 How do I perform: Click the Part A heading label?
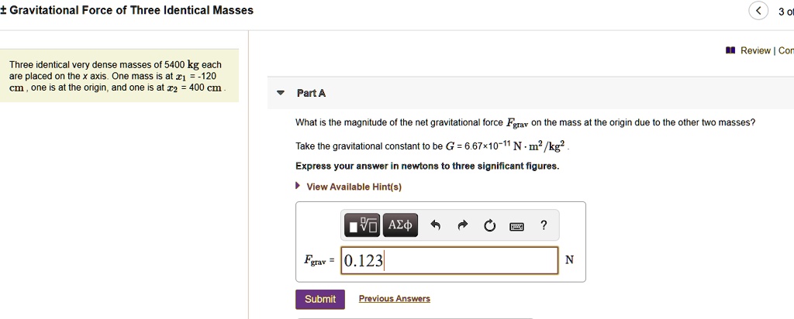coord(312,93)
